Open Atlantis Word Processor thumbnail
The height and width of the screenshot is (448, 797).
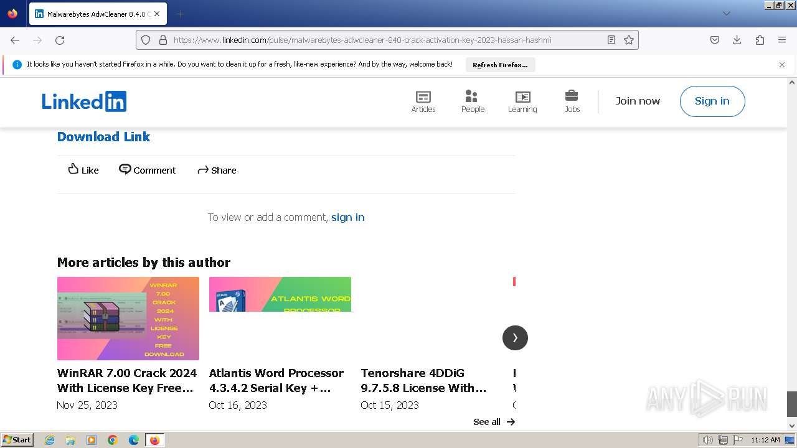click(280, 294)
